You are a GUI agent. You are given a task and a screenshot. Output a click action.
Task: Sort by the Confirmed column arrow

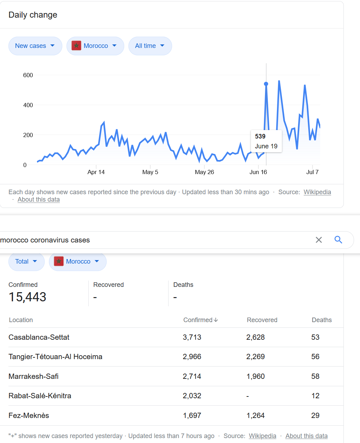[x=216, y=320]
